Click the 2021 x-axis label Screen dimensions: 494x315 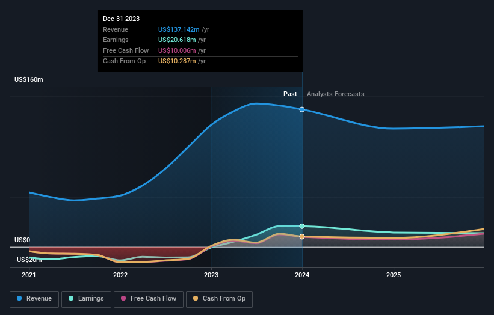coord(29,275)
